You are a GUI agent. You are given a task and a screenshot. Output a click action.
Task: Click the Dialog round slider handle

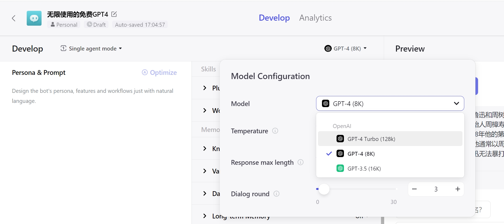[x=324, y=189]
